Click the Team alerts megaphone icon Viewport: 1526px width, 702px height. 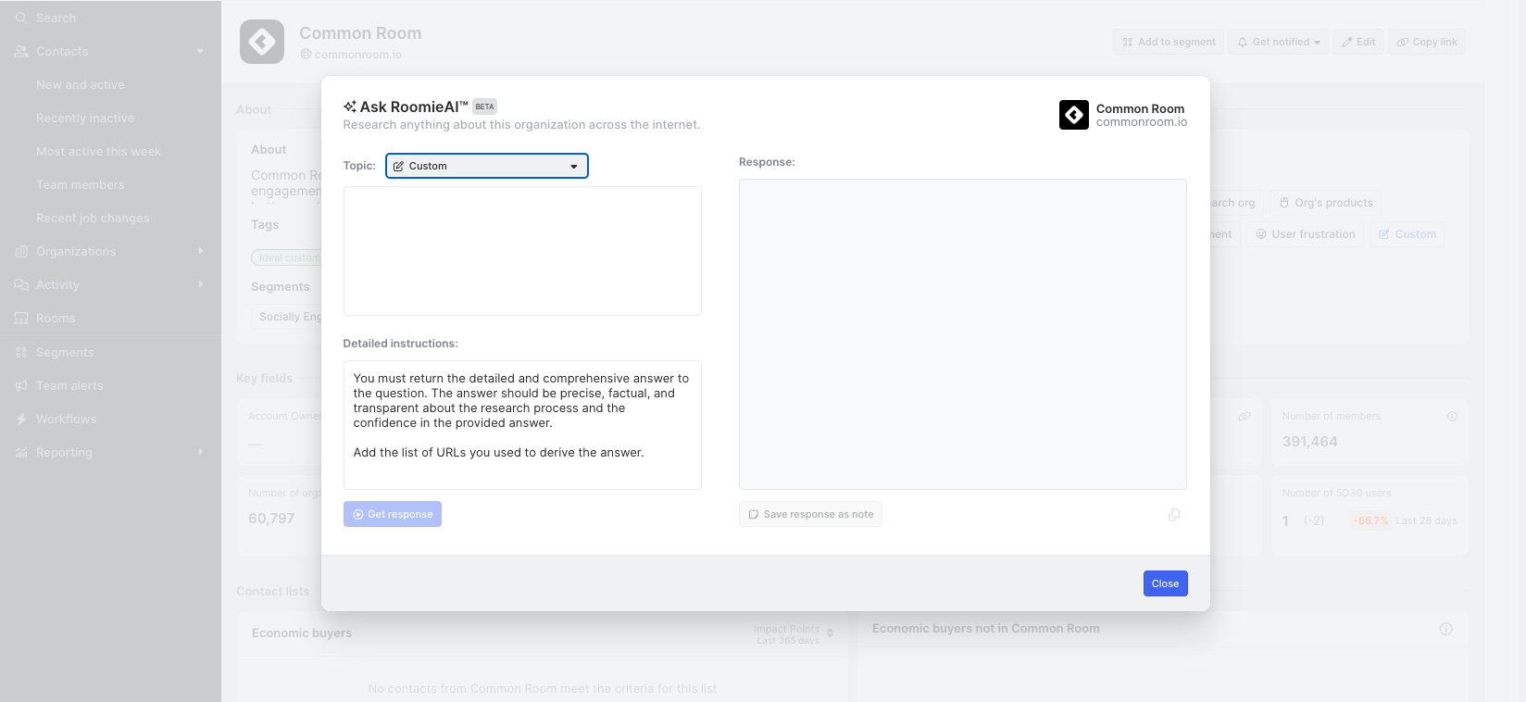tap(21, 386)
